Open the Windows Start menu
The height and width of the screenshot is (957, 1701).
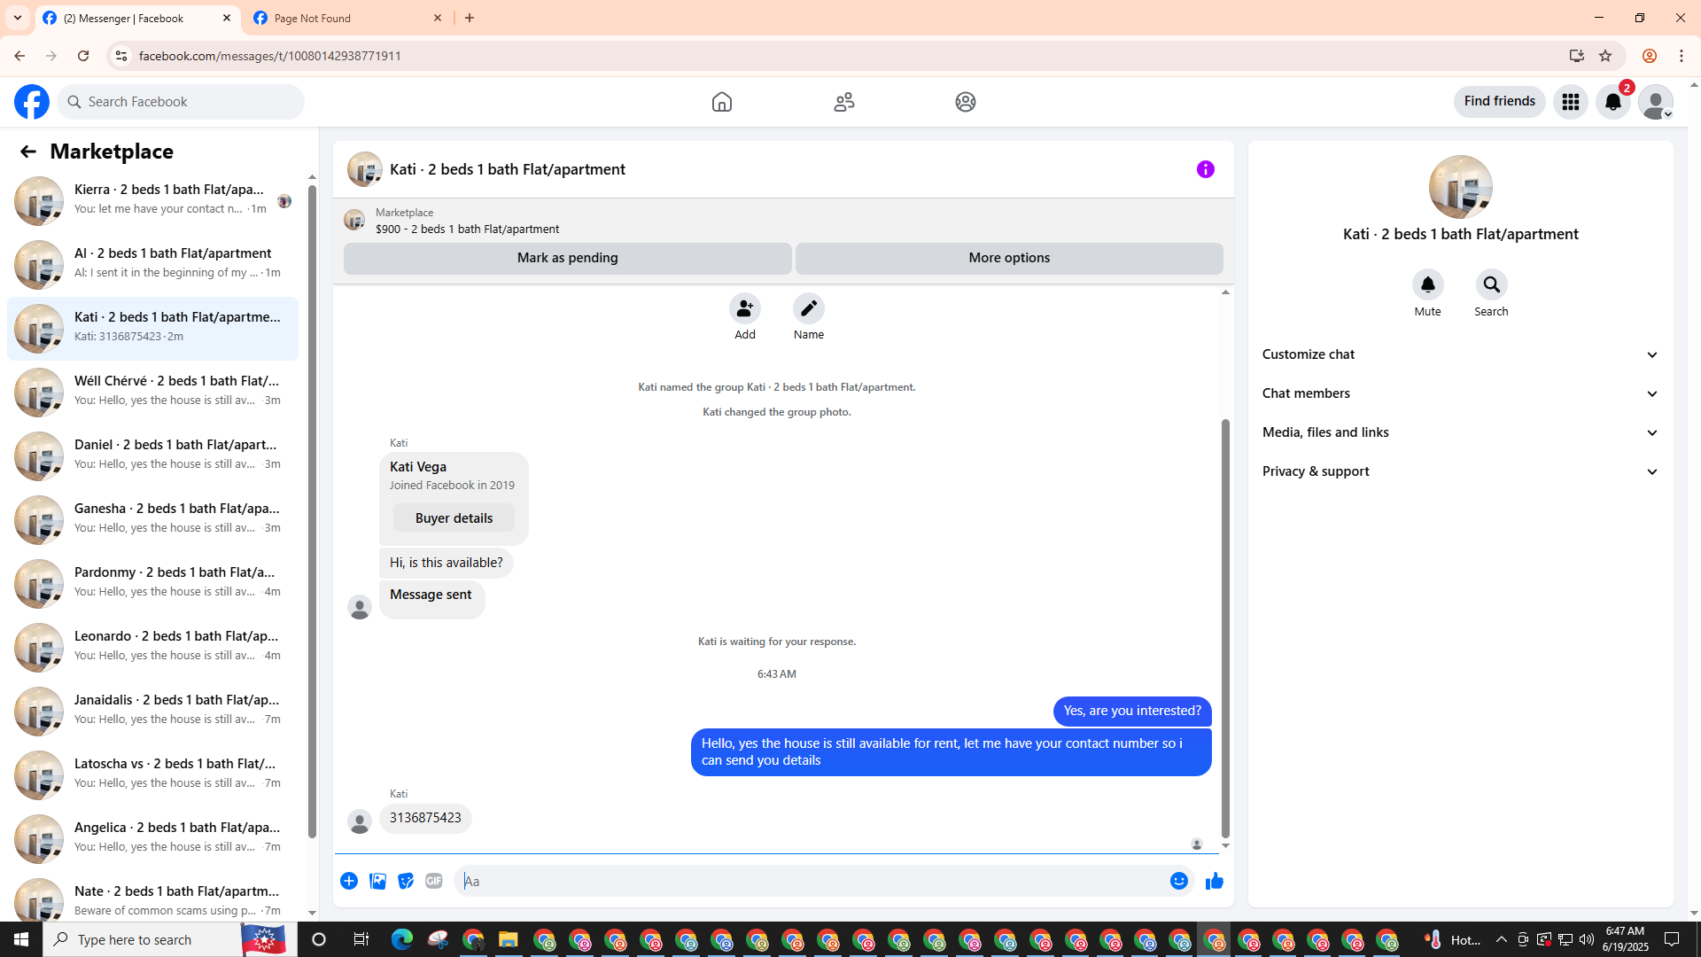pyautogui.click(x=21, y=939)
